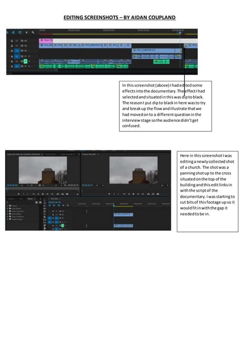This screenshot has height=338, width=239.
Task: Step forward one frame in Source monitor
Action: coord(47,194)
